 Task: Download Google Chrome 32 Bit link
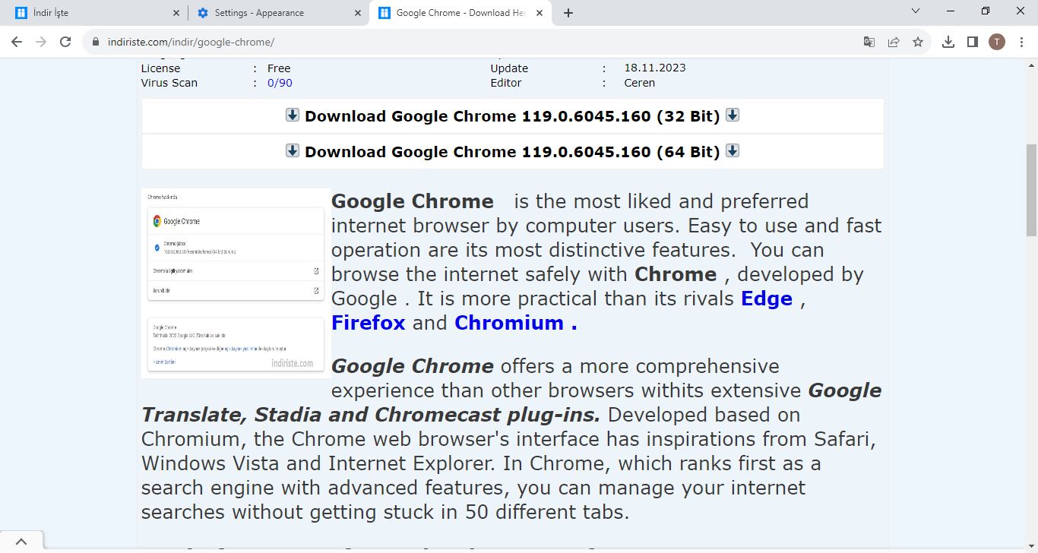512,116
